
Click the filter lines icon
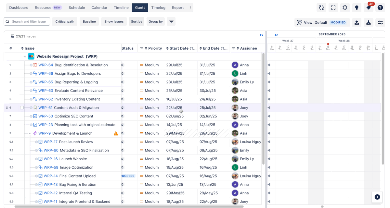point(171,21)
